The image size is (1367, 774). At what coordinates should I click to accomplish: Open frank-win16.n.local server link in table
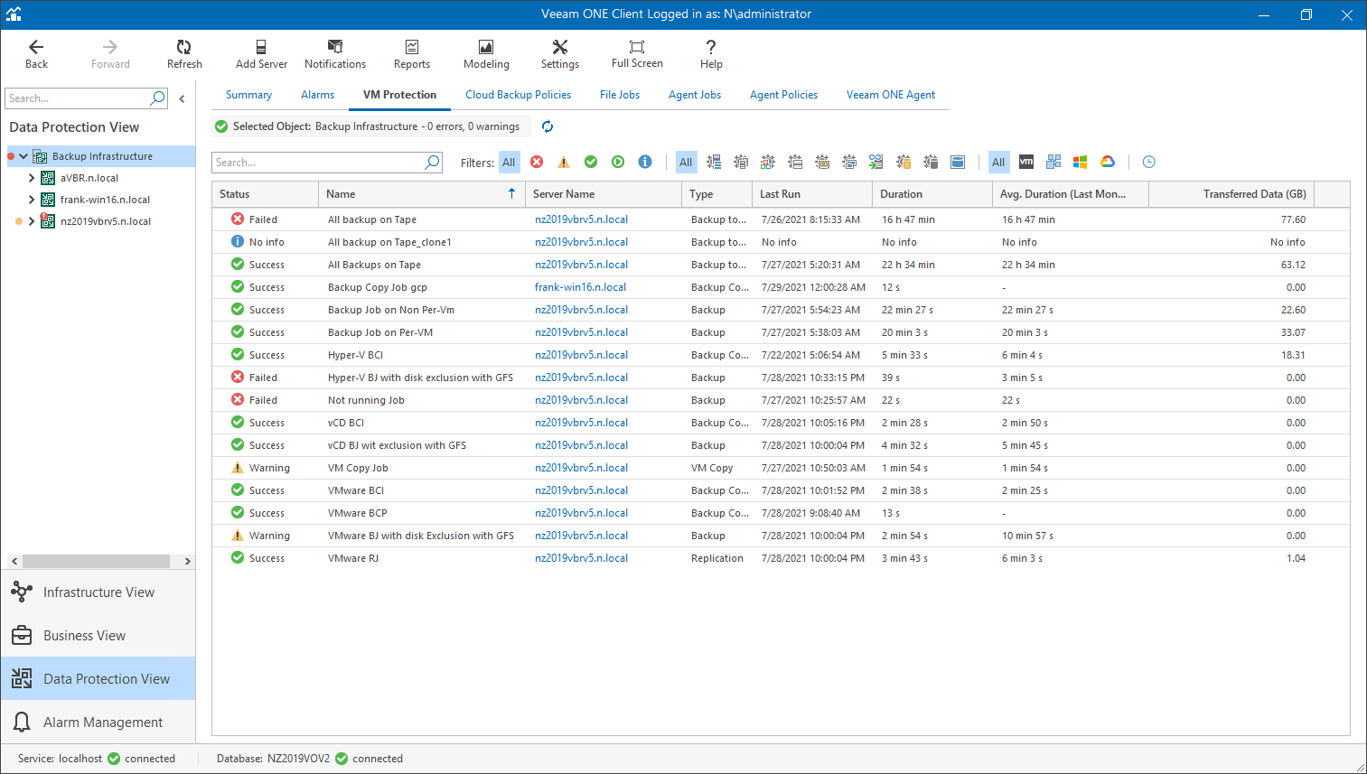[580, 287]
